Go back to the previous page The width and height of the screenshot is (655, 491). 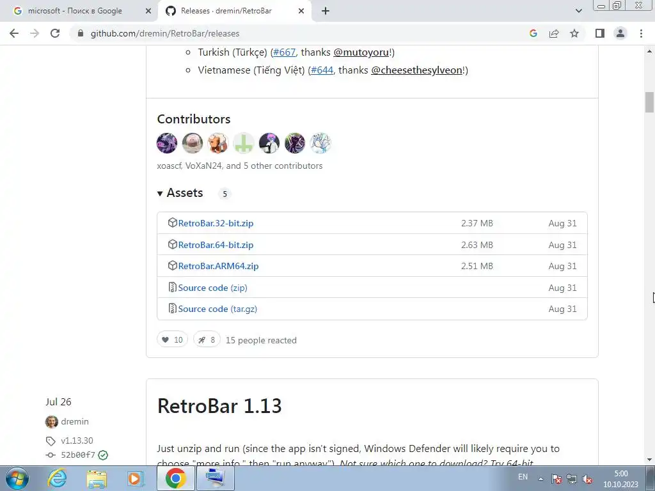point(14,33)
